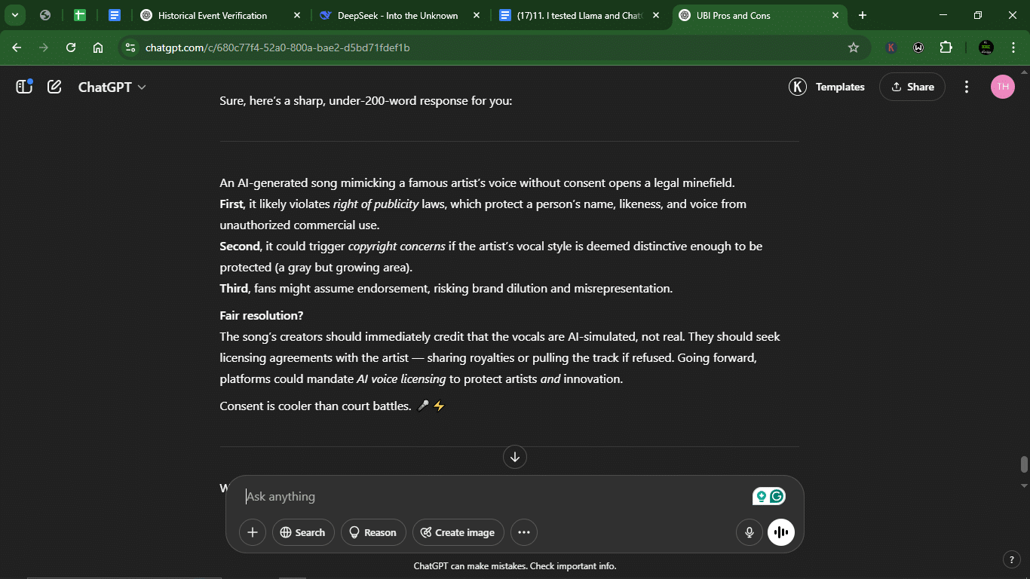This screenshot has width=1030, height=579.
Task: Go back in browser history
Action: 17,47
